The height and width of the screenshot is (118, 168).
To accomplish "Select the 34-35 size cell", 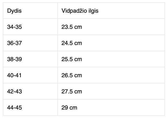I will pyautogui.click(x=15, y=27).
